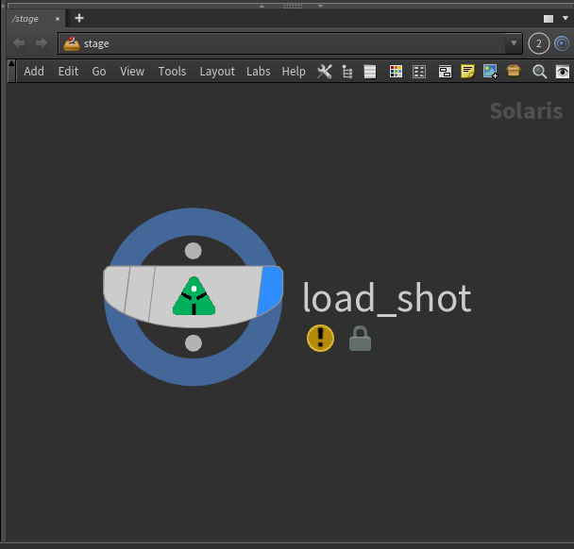
Task: Click the down arrow on pane divider
Action: (320, 6)
